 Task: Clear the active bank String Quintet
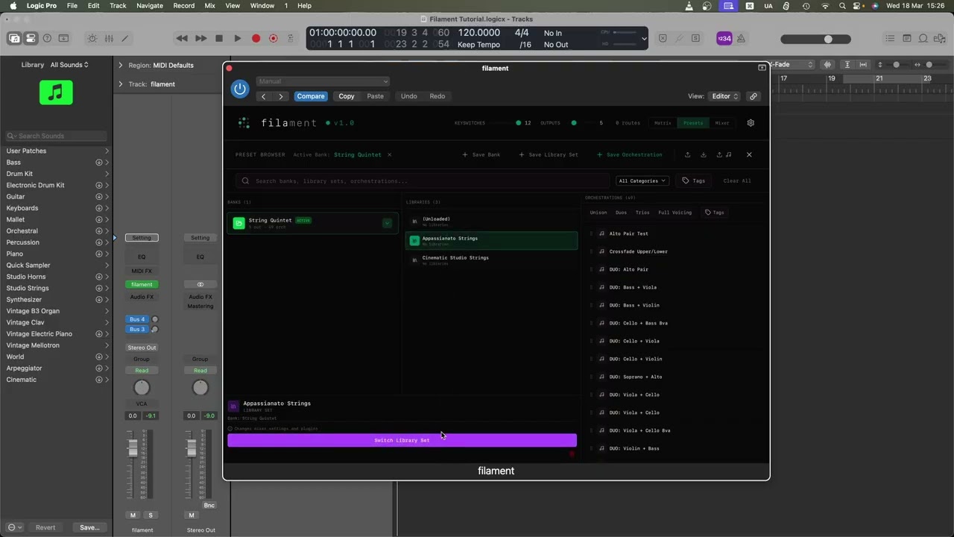(389, 155)
